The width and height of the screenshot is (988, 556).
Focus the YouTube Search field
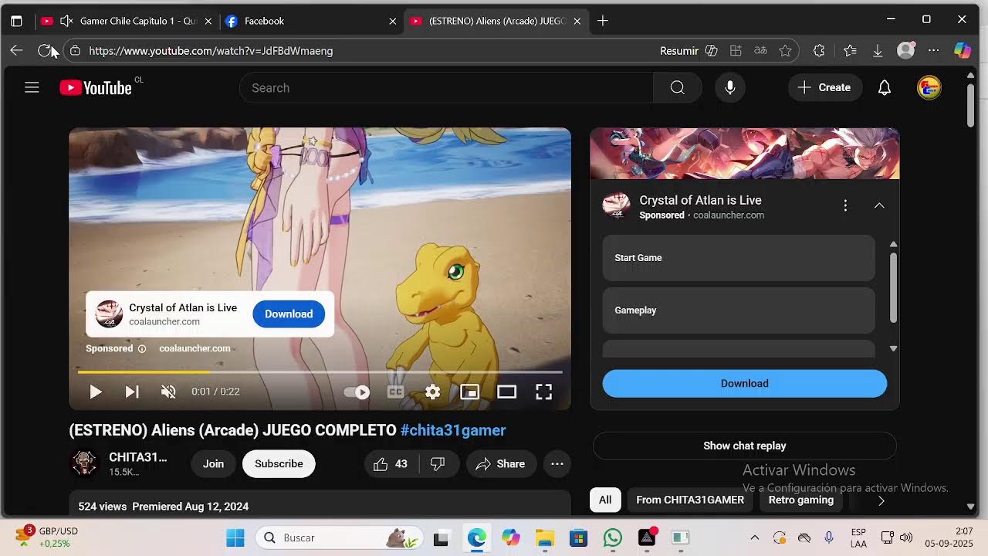(446, 88)
